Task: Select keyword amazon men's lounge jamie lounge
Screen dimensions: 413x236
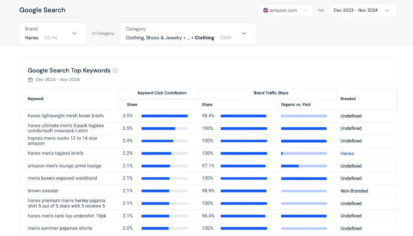Action: point(64,166)
